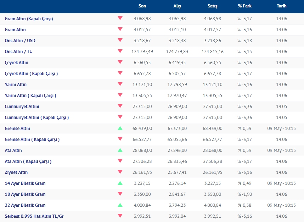Select the Alış value 12.970,47
Screen dimensions: 304x222
(x=177, y=96)
